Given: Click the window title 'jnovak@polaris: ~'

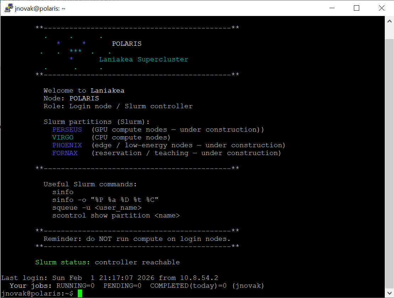Looking at the screenshot, I should (40, 8).
